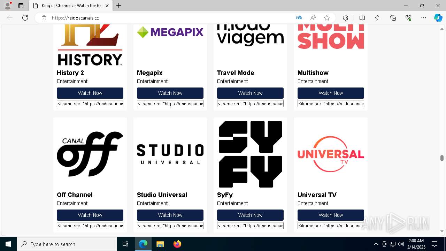Viewport: 446px width, 251px height.
Task: Select the King of Channels tab
Action: [70, 6]
